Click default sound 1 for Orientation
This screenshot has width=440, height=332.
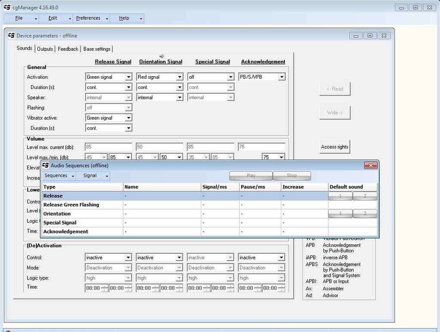tap(340, 214)
